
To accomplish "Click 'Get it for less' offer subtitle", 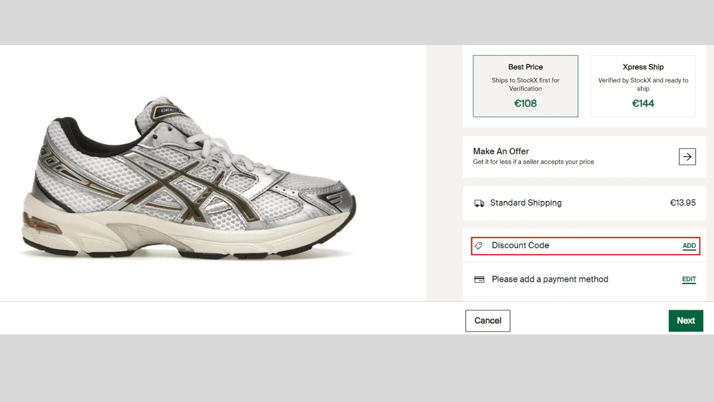I will [x=533, y=162].
